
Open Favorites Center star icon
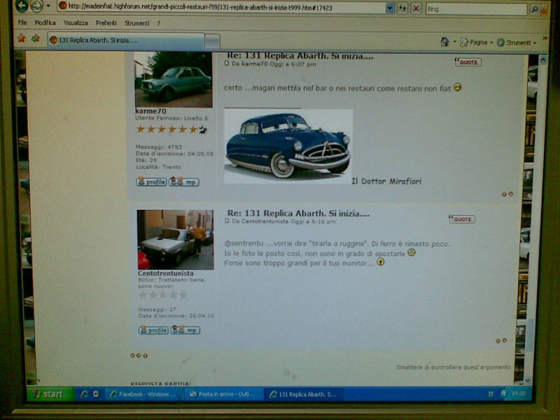coord(22,38)
